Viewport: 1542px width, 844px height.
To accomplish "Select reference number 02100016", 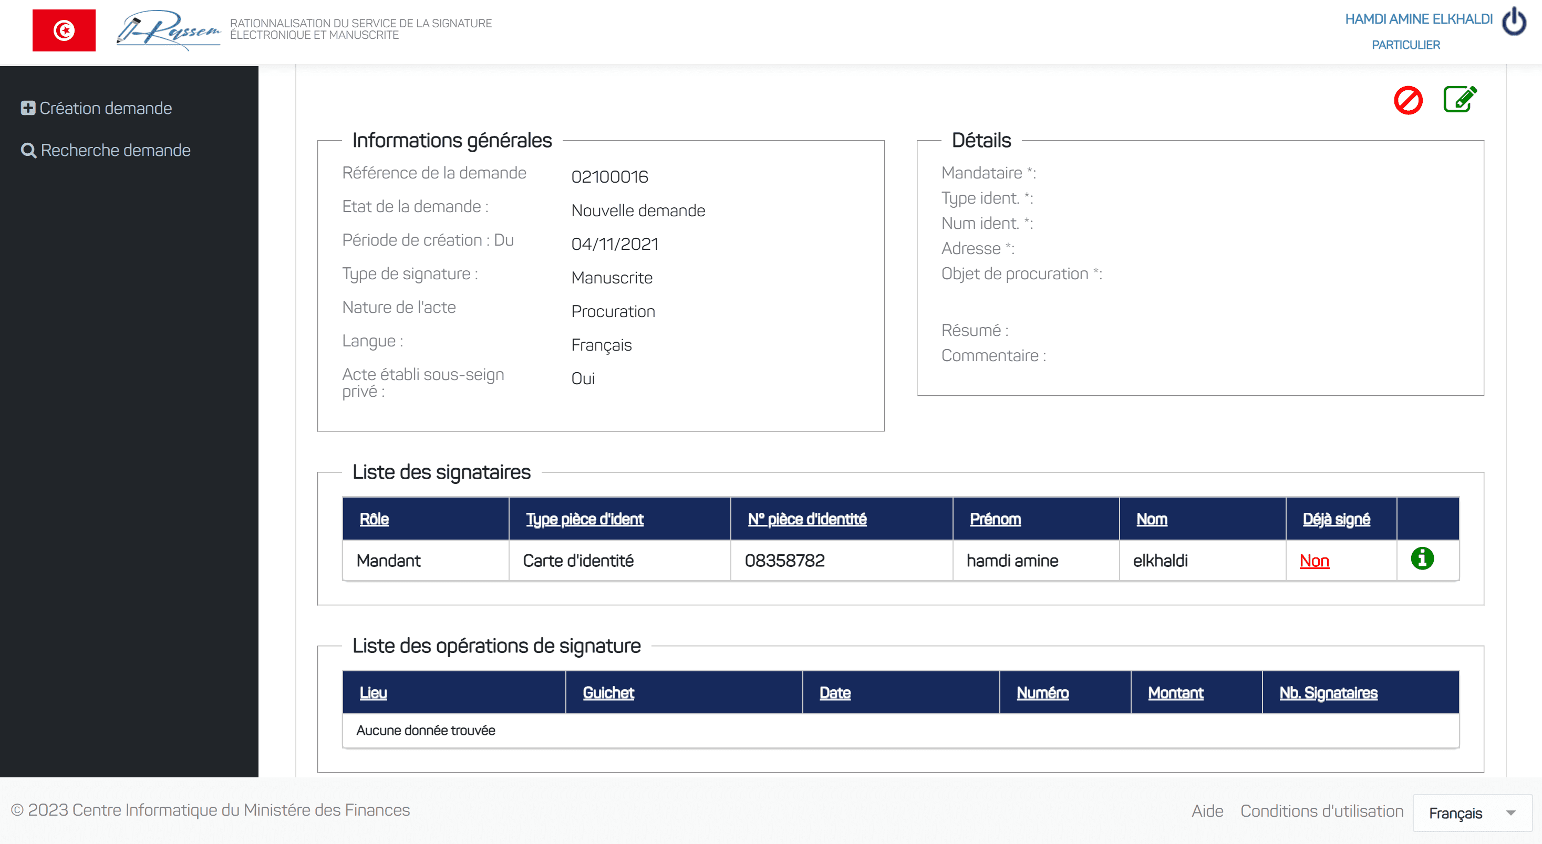I will click(x=609, y=176).
